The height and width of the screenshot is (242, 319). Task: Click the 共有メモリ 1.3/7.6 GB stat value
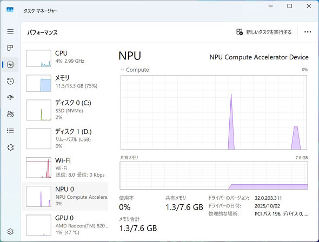point(184,207)
